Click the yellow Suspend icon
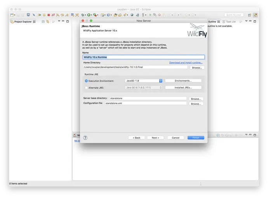 tap(44, 15)
